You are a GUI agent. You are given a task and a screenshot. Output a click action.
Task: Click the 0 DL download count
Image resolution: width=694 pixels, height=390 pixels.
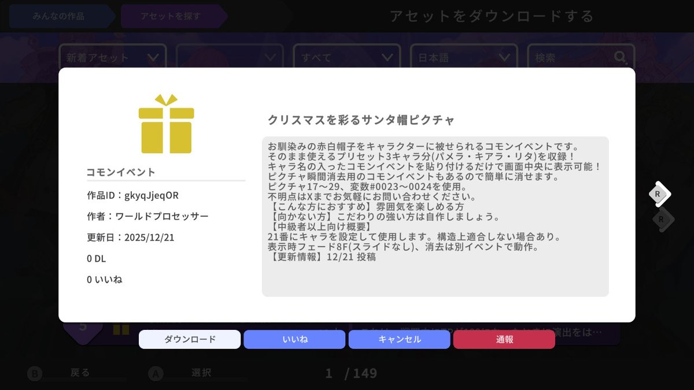97,258
